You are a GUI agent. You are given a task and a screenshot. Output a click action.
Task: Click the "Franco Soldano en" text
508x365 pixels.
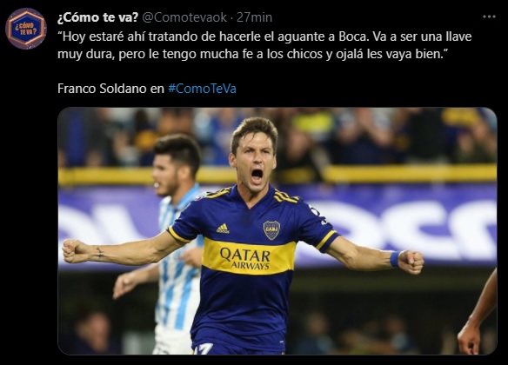(110, 89)
